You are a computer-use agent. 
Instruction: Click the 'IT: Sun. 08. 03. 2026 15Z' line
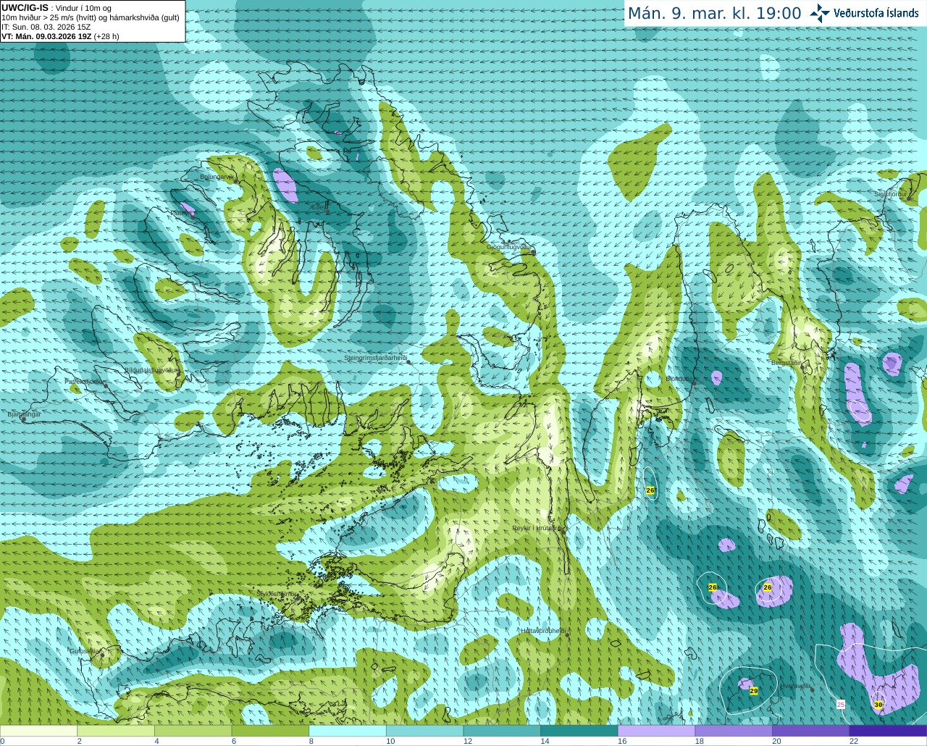(46, 27)
